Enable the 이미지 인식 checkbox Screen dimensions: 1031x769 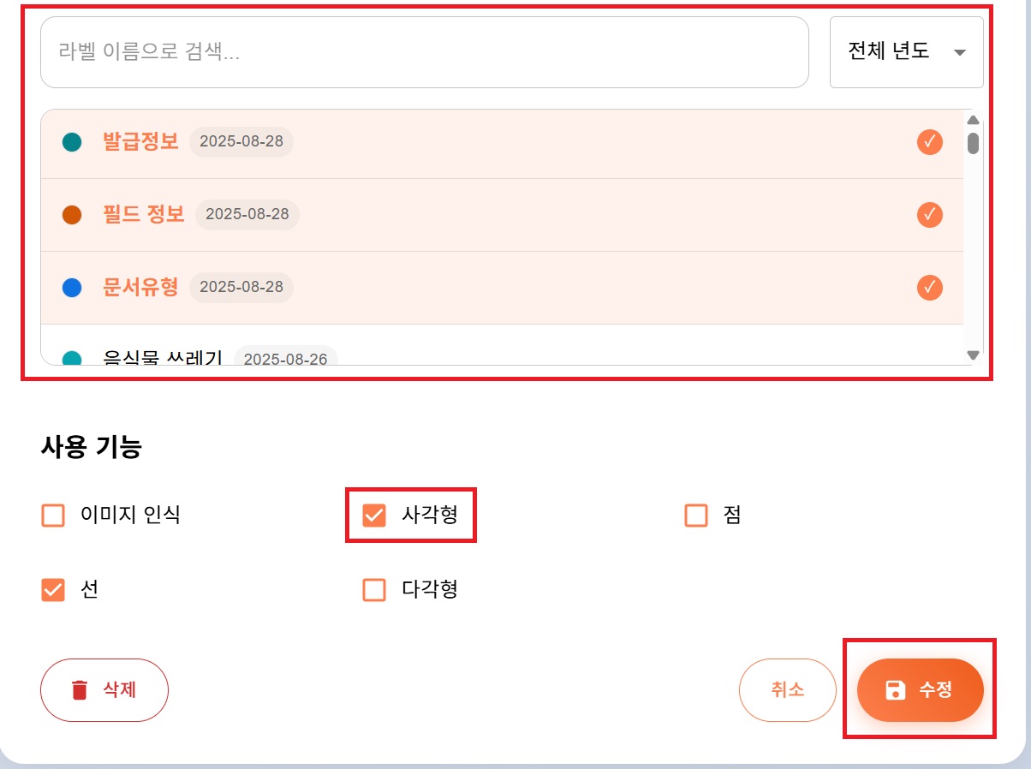(x=53, y=516)
